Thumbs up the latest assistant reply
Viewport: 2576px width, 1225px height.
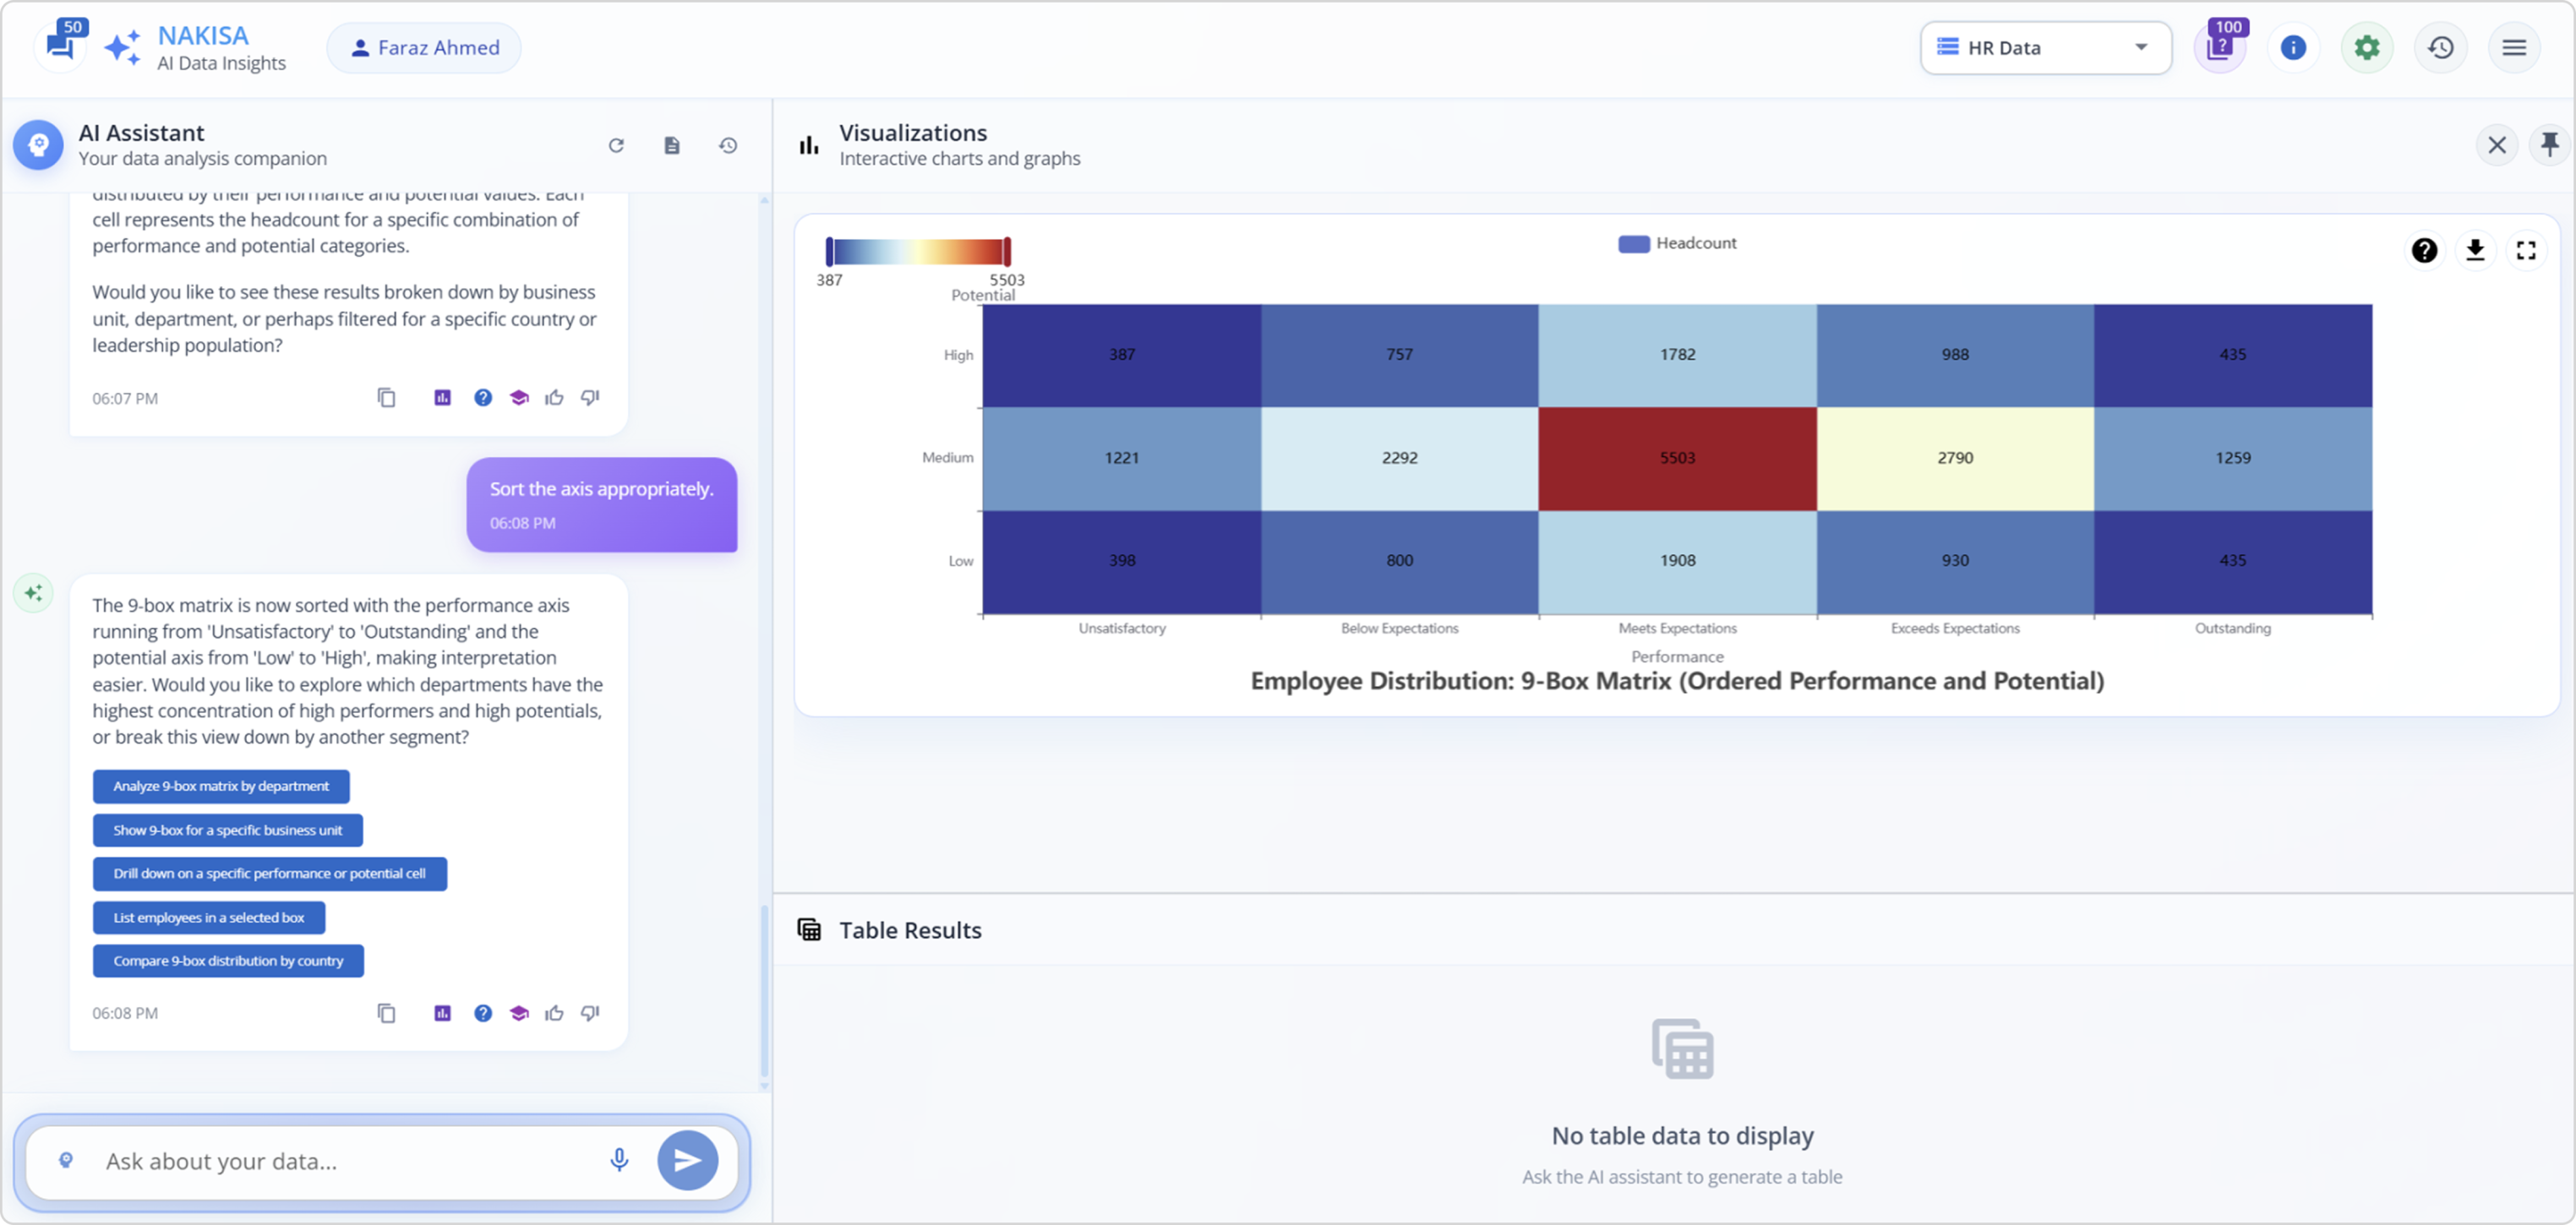pyautogui.click(x=554, y=1013)
